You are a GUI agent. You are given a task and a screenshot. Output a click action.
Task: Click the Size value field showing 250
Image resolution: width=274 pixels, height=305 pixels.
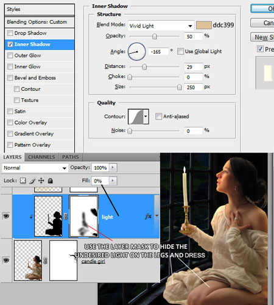[x=194, y=87]
